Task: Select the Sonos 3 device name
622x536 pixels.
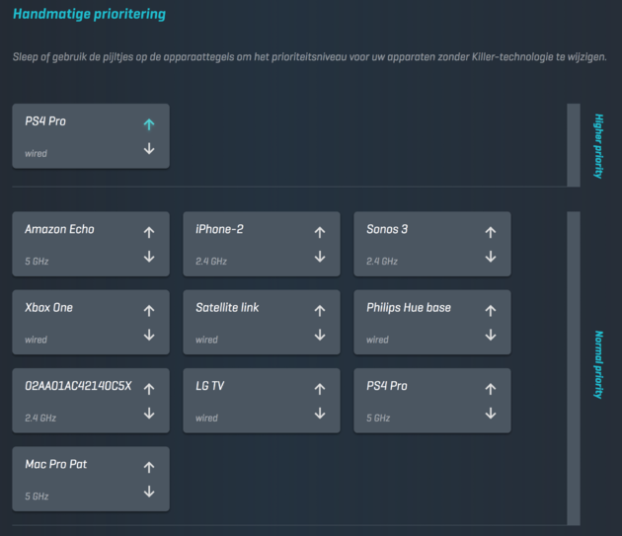Action: pyautogui.click(x=387, y=229)
